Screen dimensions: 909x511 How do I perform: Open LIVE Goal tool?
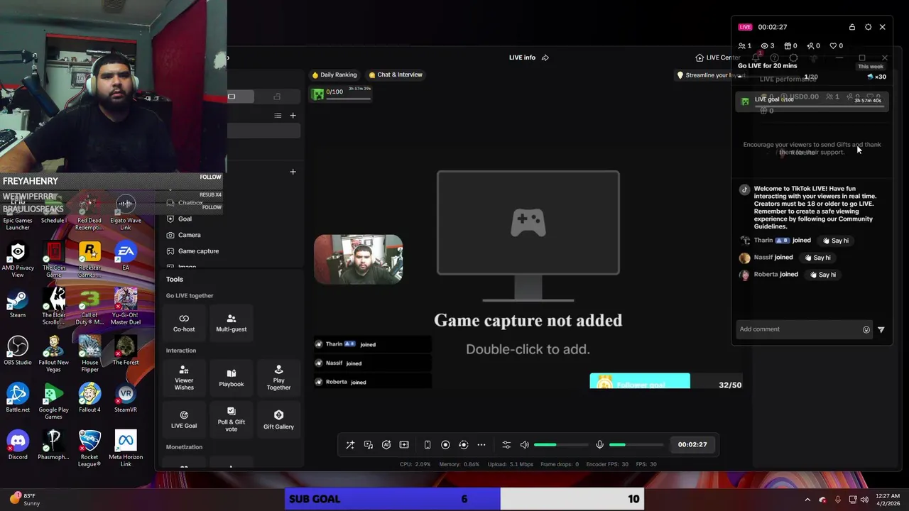click(x=184, y=419)
